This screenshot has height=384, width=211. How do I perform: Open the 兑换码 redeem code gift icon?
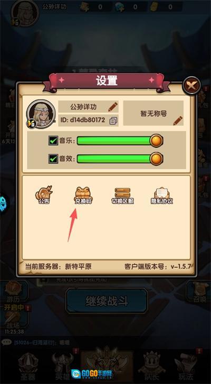(84, 195)
